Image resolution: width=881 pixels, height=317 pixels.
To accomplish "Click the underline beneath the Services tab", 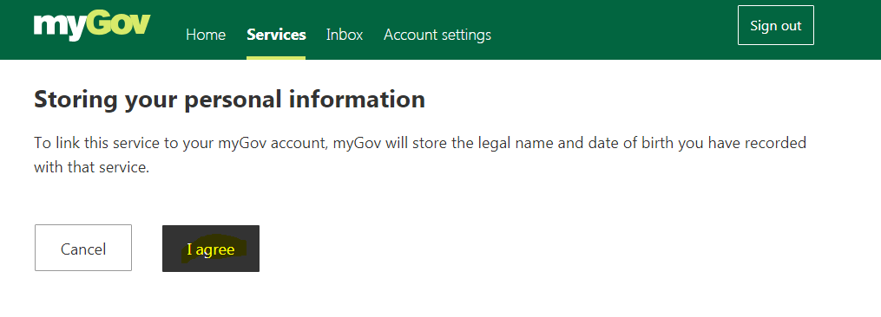I will coord(276,58).
